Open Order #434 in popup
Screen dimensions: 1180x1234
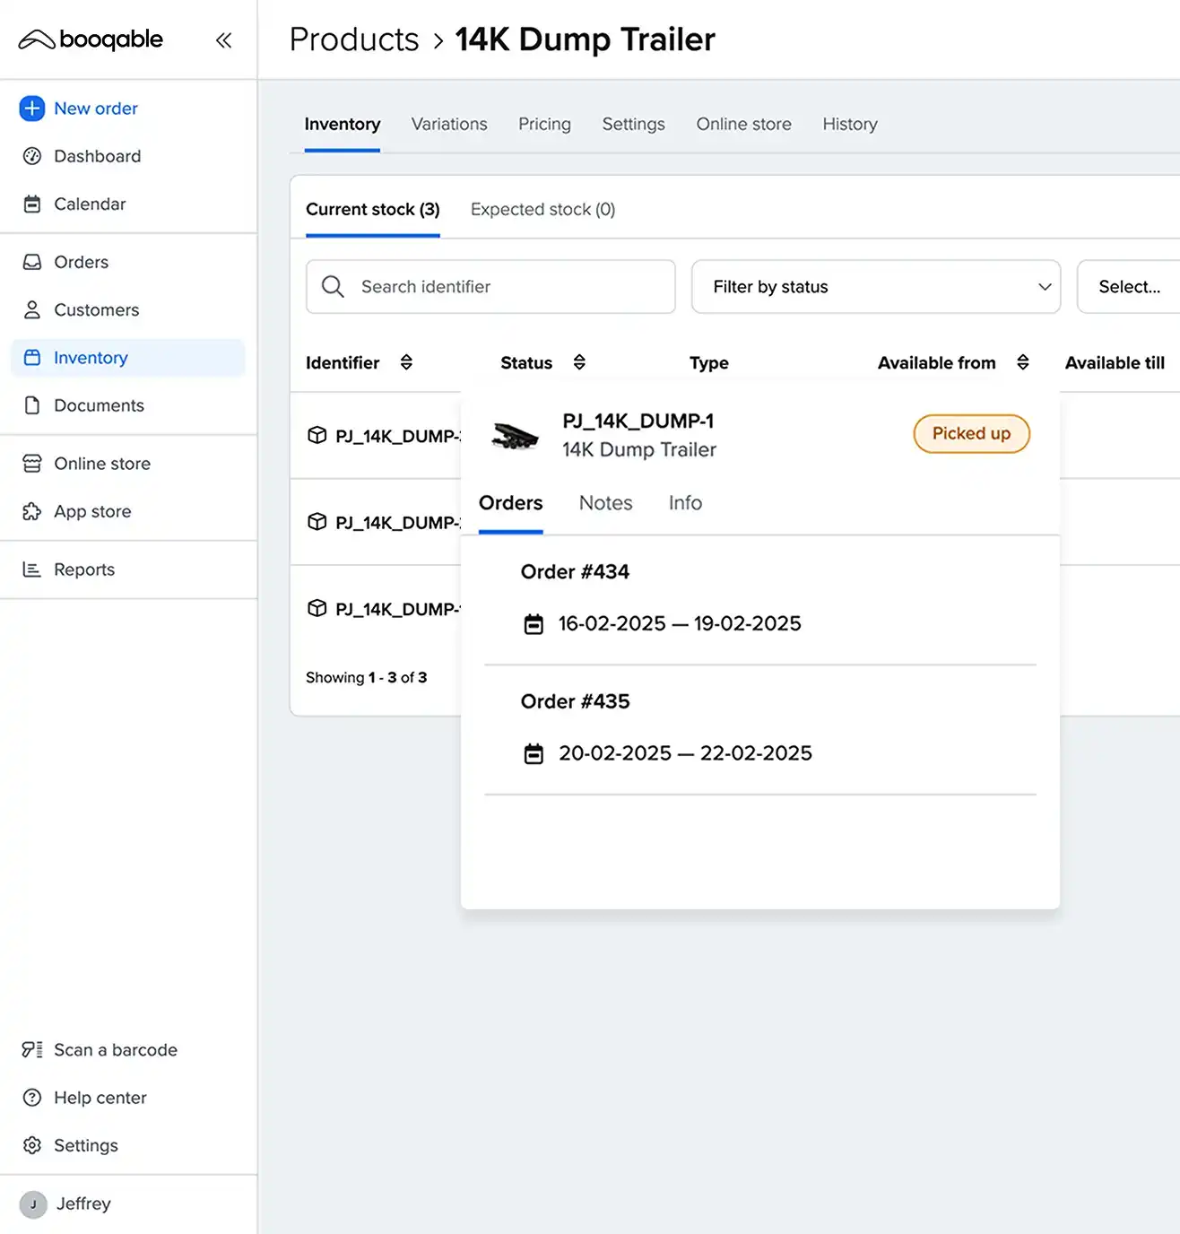tap(575, 572)
